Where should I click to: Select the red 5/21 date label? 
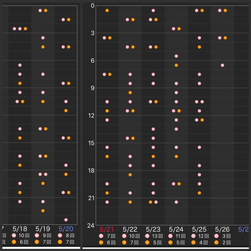pos(107,229)
